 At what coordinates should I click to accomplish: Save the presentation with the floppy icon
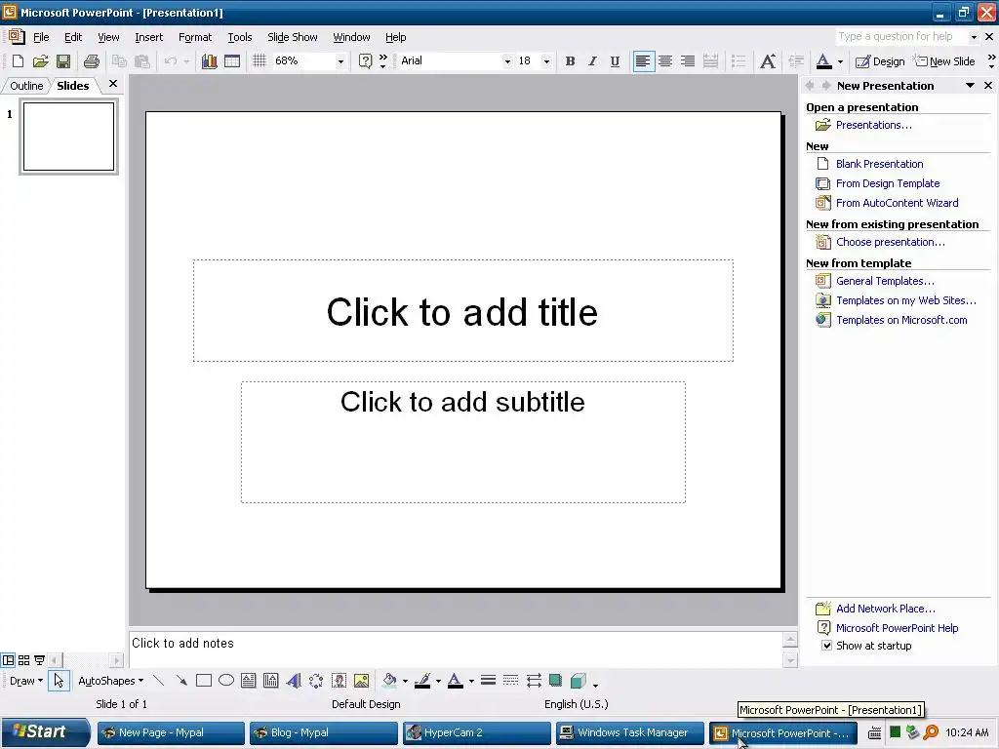pyautogui.click(x=63, y=61)
